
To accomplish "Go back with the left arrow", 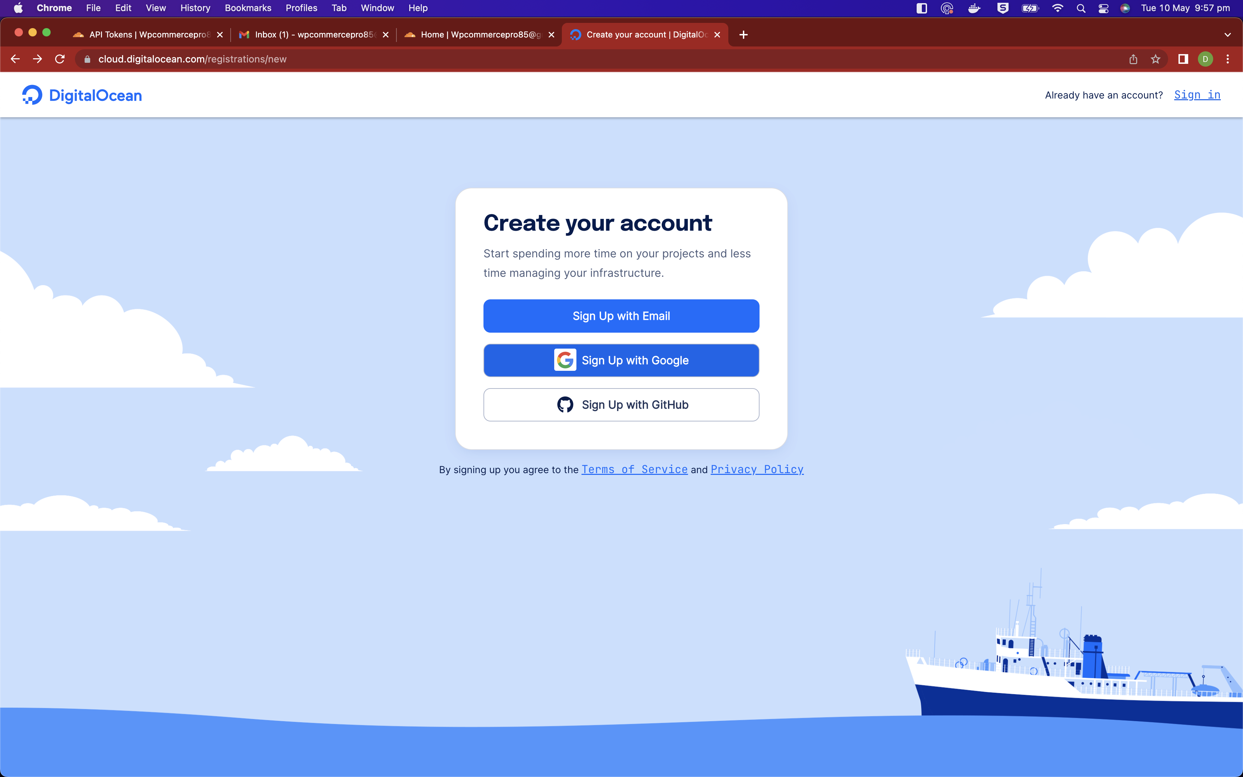I will click(x=15, y=59).
